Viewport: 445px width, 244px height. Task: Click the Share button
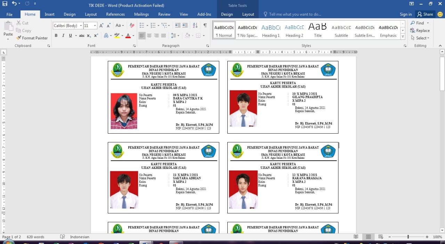[x=425, y=14]
